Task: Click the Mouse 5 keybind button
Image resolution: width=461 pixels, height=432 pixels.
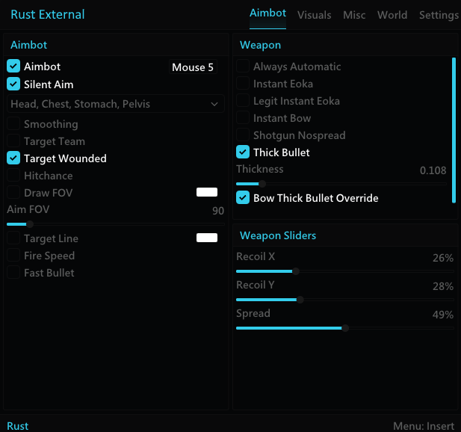Action: (x=193, y=67)
